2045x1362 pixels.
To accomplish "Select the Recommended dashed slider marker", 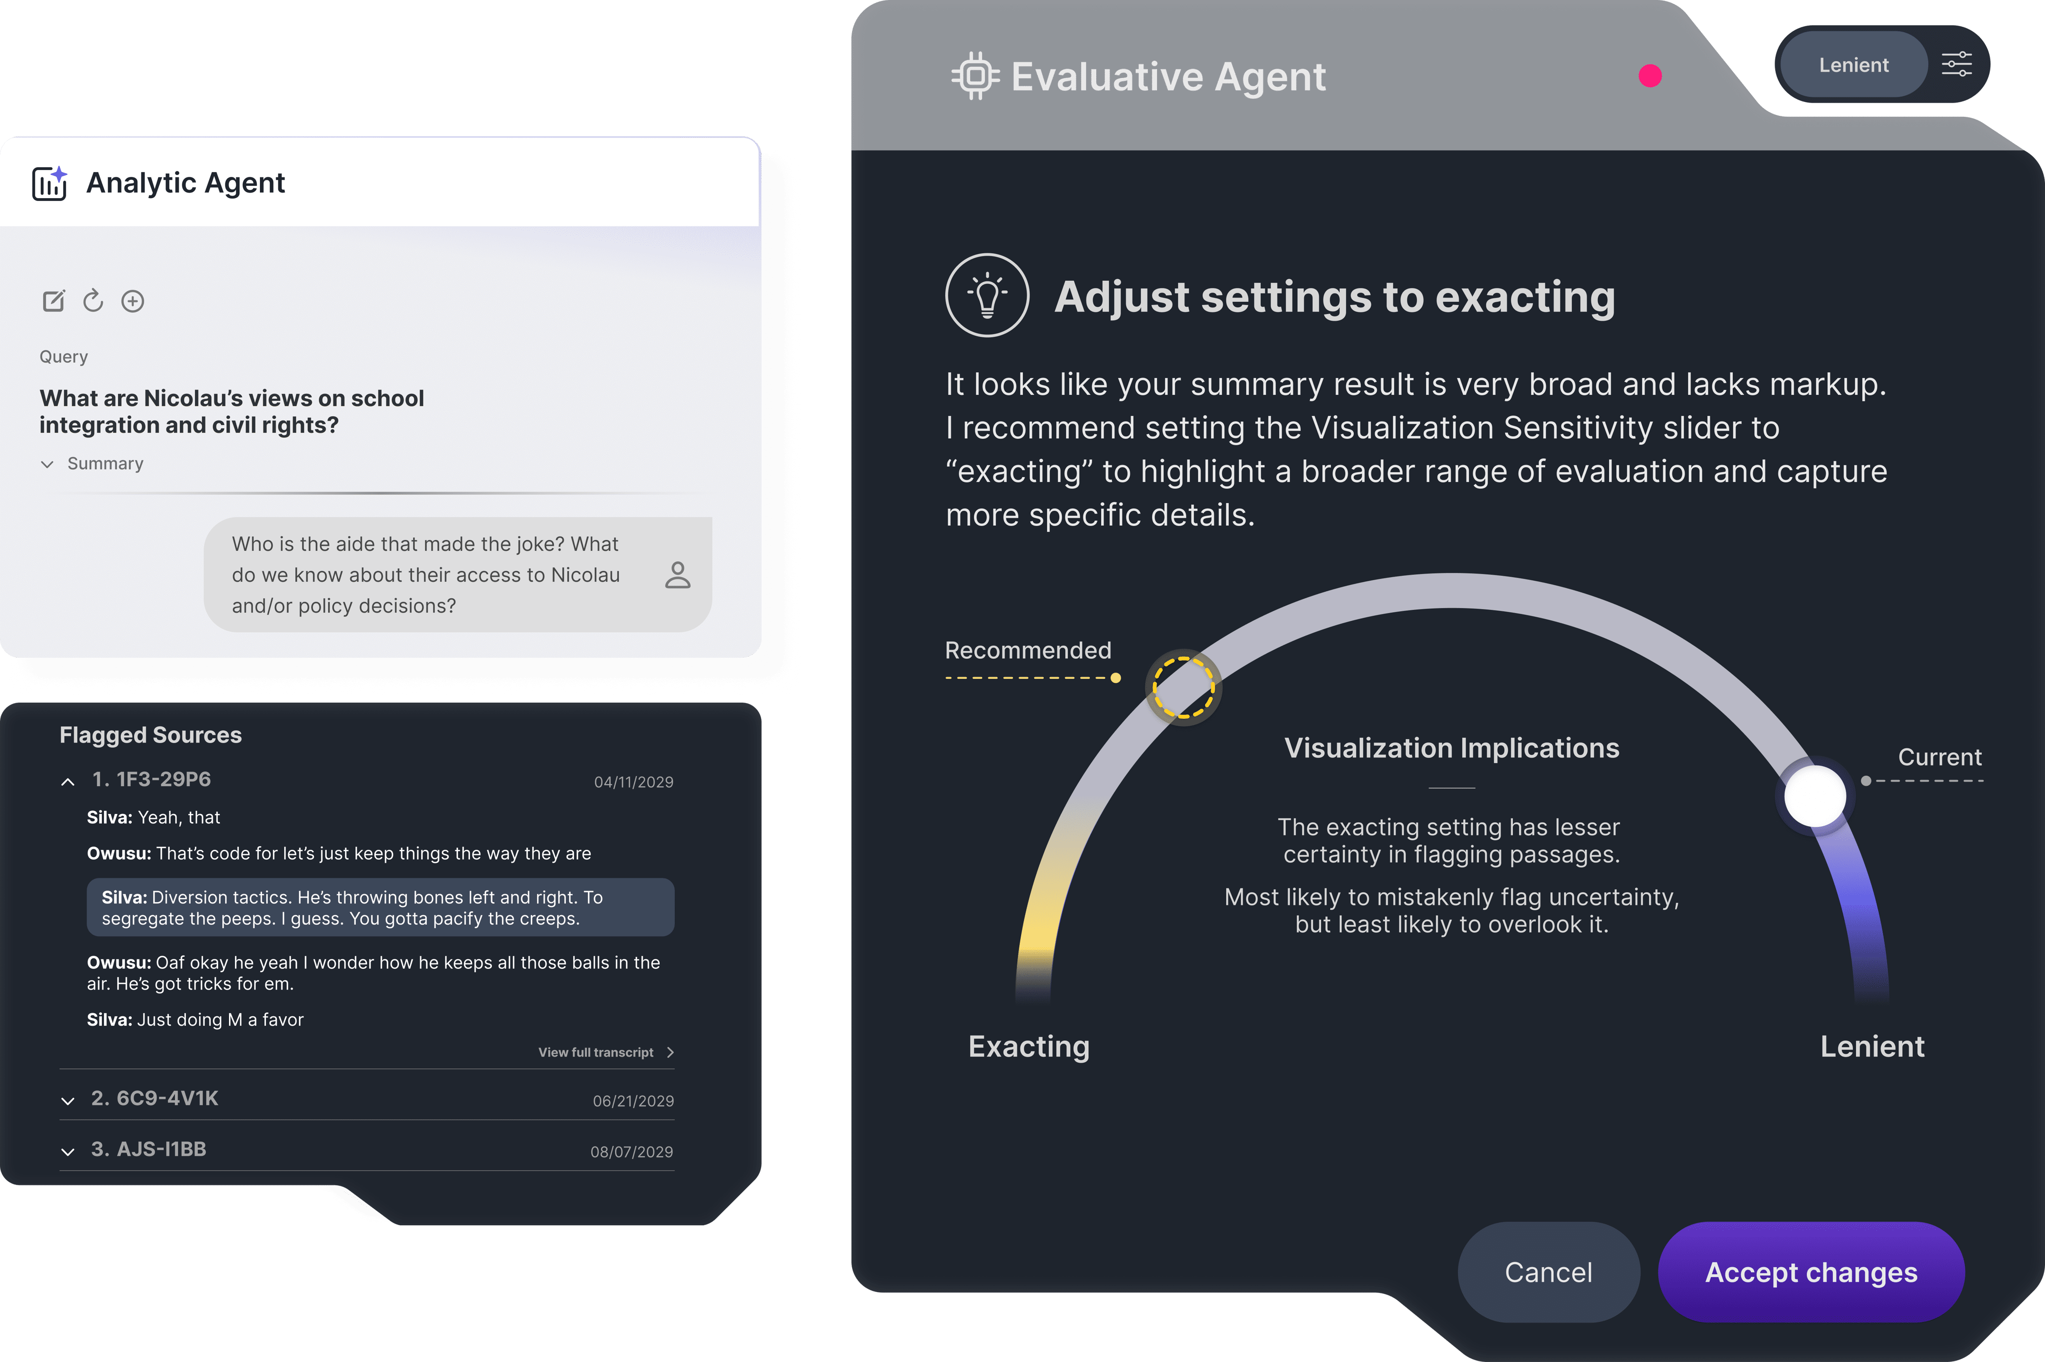I will click(x=1183, y=687).
